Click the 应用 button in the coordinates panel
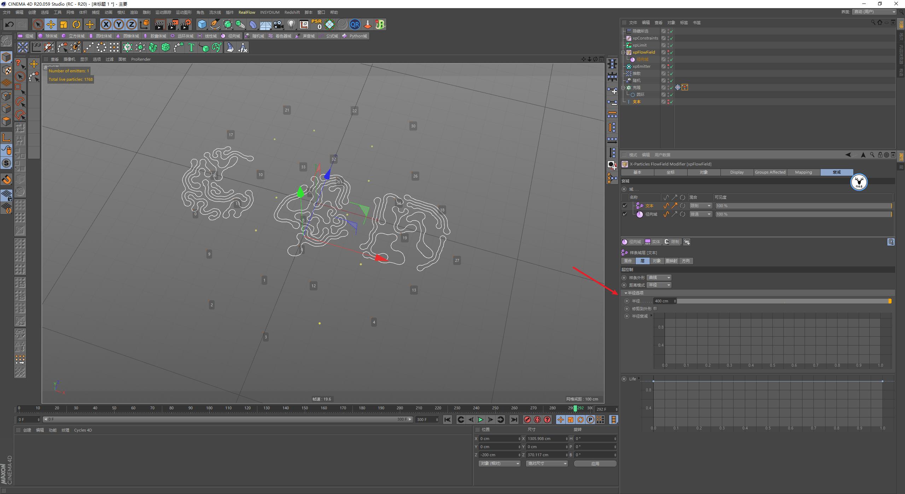The height and width of the screenshot is (494, 905). tap(595, 463)
